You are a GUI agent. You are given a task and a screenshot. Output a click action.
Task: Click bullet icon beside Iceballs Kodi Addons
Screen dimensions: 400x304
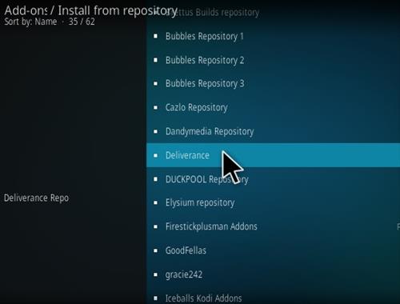(155, 298)
